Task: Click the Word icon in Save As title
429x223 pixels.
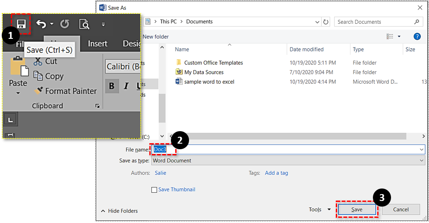Action: coord(103,8)
